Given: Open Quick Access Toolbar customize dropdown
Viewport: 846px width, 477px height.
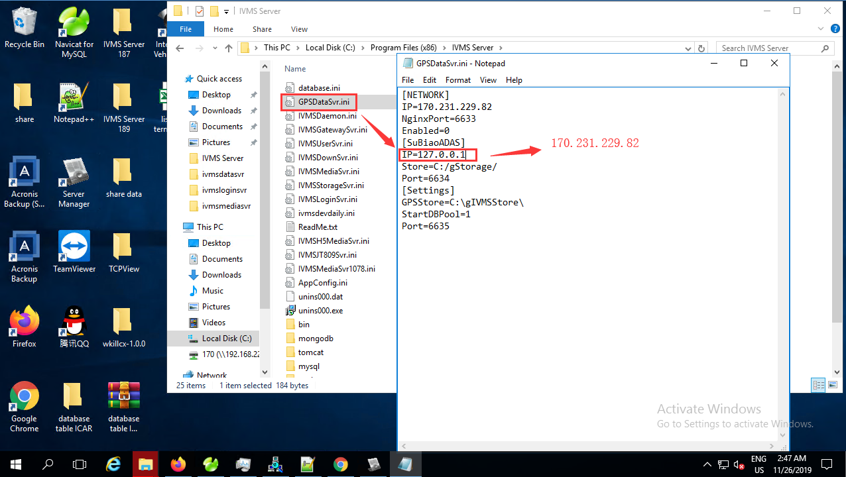Looking at the screenshot, I should coord(227,11).
